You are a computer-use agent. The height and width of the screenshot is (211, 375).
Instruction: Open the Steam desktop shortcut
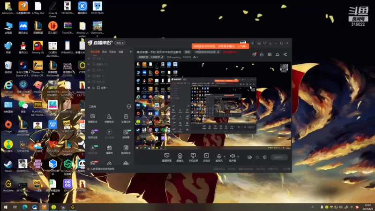point(8,166)
